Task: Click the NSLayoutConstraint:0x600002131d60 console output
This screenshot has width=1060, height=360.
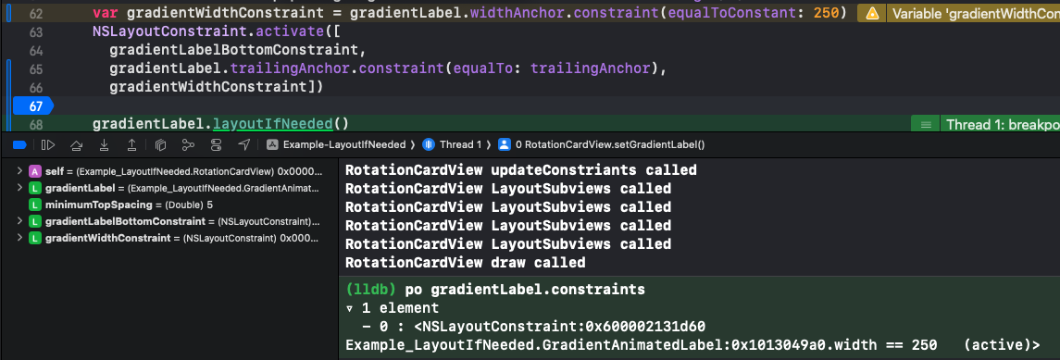Action: [559, 327]
